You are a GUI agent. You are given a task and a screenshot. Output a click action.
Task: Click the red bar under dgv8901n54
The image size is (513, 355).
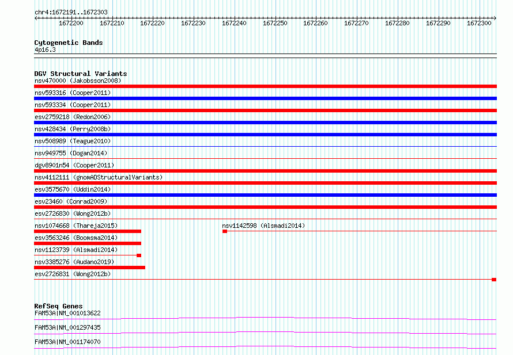click(x=265, y=171)
